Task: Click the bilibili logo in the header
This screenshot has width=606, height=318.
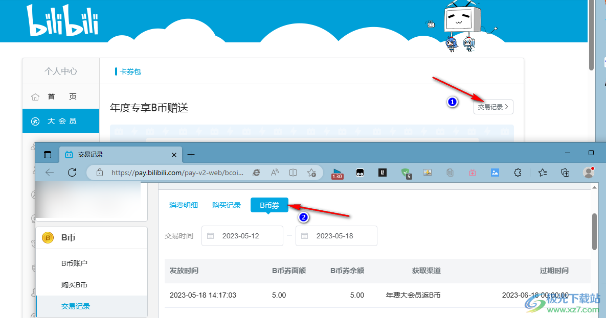Action: click(62, 21)
